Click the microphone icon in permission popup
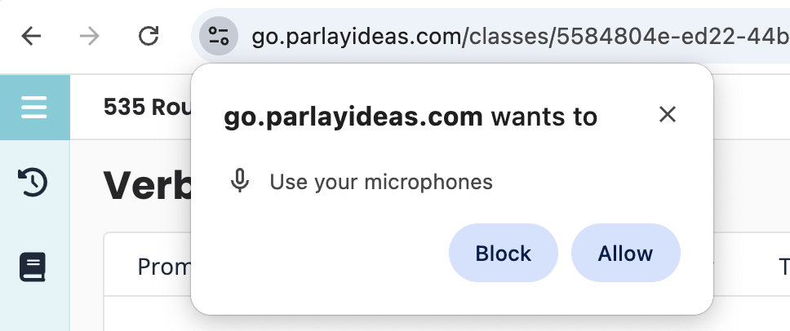Image resolution: width=790 pixels, height=331 pixels. pyautogui.click(x=239, y=181)
